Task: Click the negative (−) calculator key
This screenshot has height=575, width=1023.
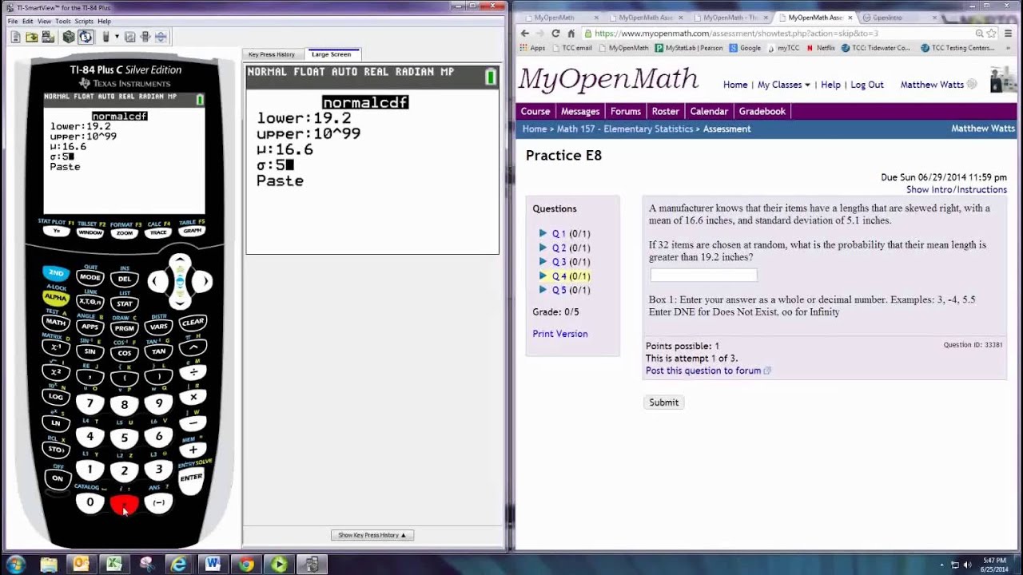Action: tap(158, 502)
